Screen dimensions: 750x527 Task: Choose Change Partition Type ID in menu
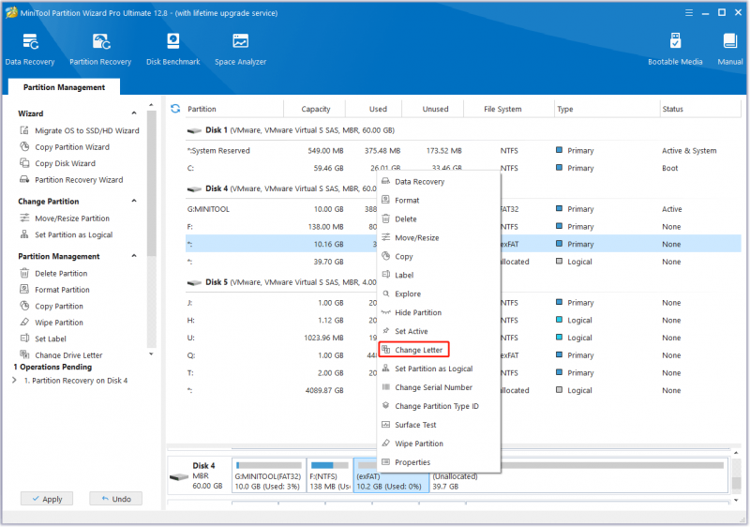click(x=439, y=406)
